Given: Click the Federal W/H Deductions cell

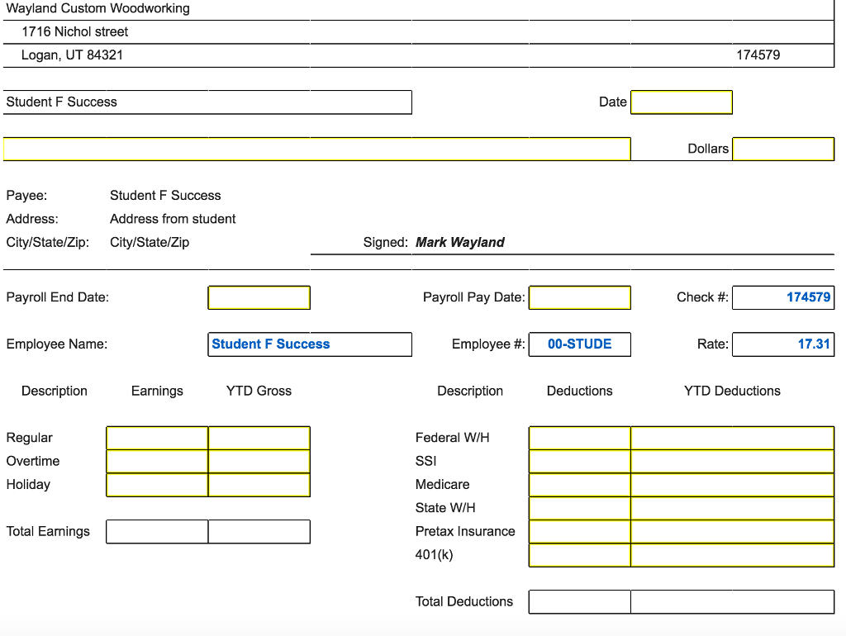Looking at the screenshot, I should pos(579,439).
